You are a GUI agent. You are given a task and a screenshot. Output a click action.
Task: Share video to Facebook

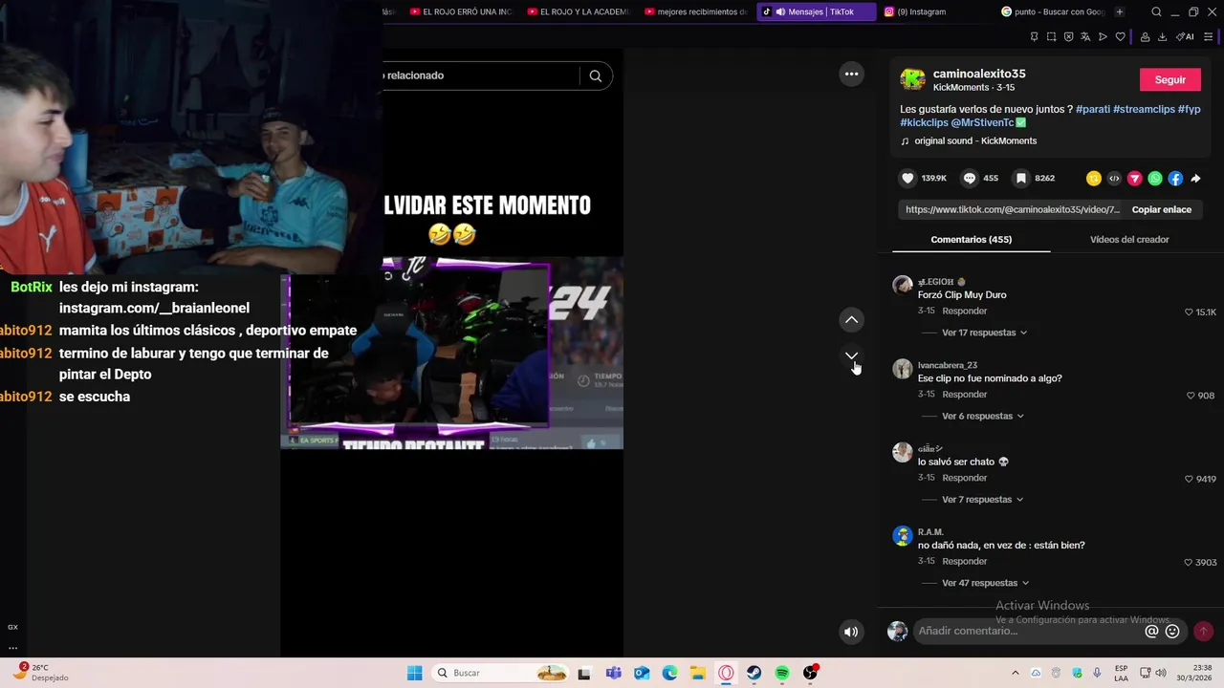point(1175,179)
